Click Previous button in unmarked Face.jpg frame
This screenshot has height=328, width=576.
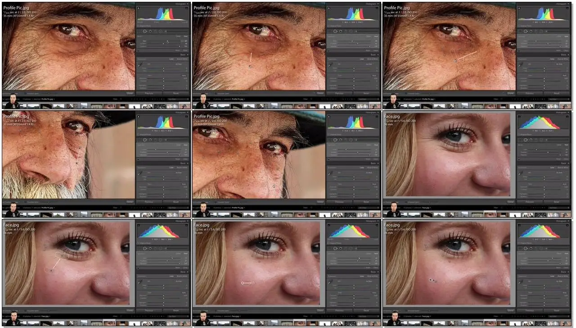pyautogui.click(x=530, y=202)
